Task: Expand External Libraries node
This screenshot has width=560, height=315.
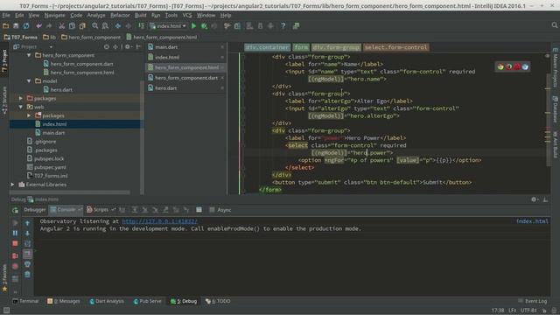Action: [12, 185]
